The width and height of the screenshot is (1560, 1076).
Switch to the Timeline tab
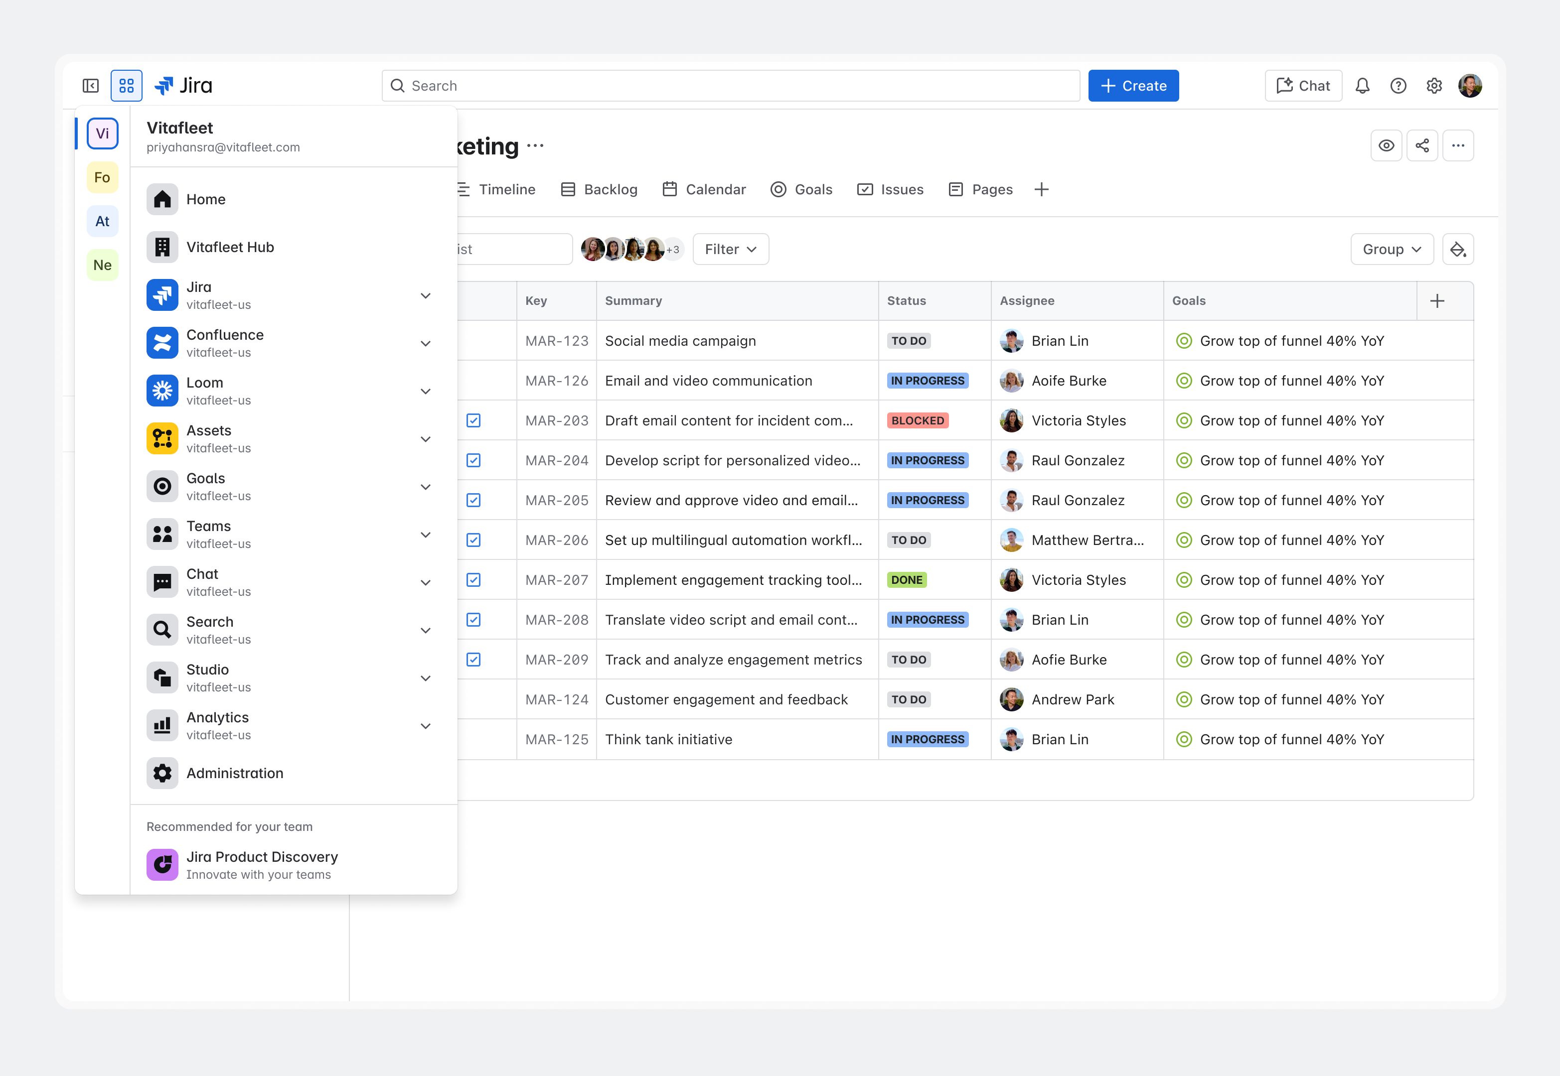tap(497, 189)
